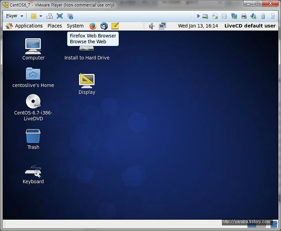This screenshot has height=231, width=281.
Task: Launch Firefox from the panel
Action: [x=93, y=26]
